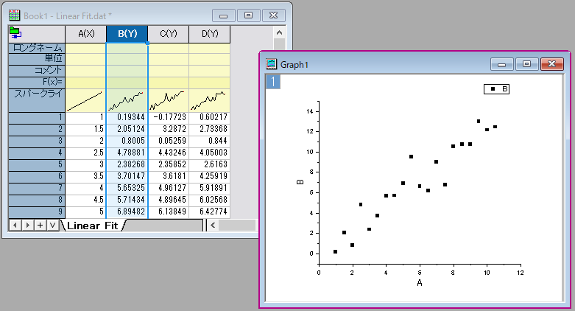This screenshot has height=311, width=575.
Task: Click the X axis title A
Action: (x=420, y=283)
